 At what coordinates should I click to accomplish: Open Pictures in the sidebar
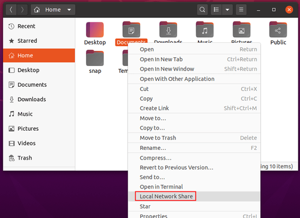(x=39, y=129)
